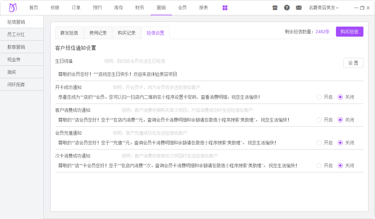
Task: Open the help question mark icon
Action: [287, 8]
